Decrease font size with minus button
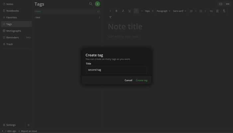The width and height of the screenshot is (233, 133). tap(142, 11)
